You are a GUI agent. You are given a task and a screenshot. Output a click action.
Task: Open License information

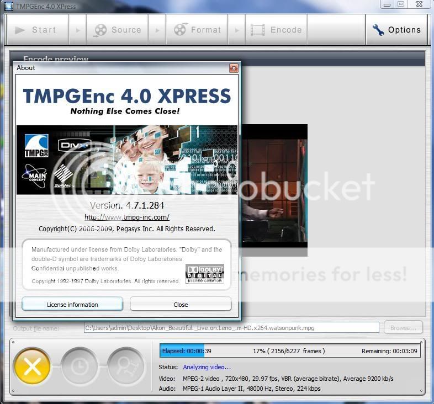coord(72,304)
